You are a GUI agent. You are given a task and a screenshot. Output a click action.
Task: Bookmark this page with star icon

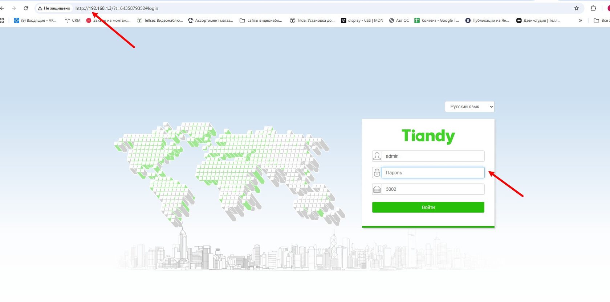577,8
